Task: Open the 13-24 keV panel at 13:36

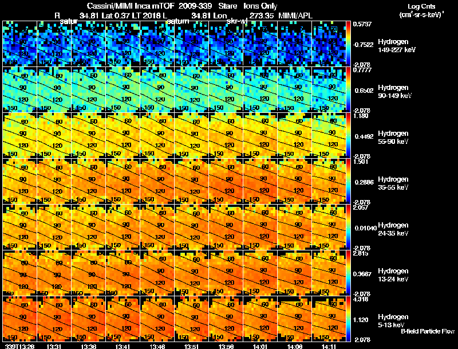Action: (88, 273)
